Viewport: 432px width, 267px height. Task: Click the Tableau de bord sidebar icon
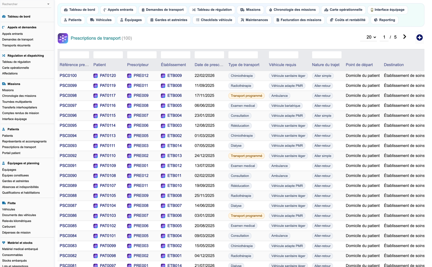click(x=4, y=16)
